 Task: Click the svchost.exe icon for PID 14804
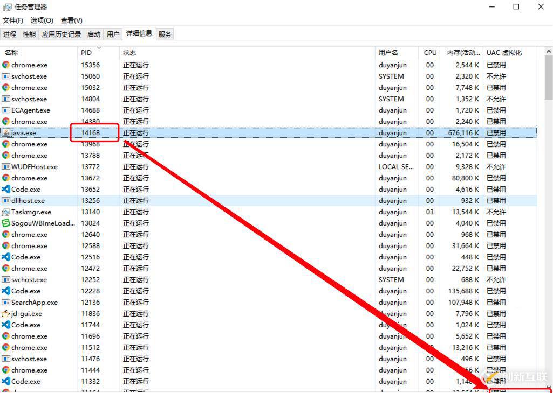pyautogui.click(x=5, y=99)
